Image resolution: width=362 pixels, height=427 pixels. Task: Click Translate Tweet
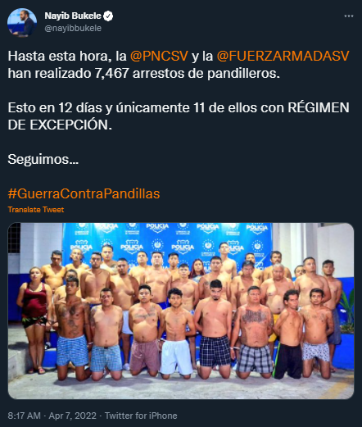tap(36, 210)
